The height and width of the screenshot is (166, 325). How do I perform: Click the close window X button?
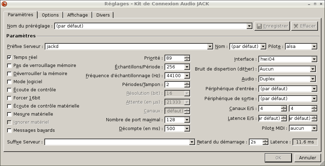321,4
